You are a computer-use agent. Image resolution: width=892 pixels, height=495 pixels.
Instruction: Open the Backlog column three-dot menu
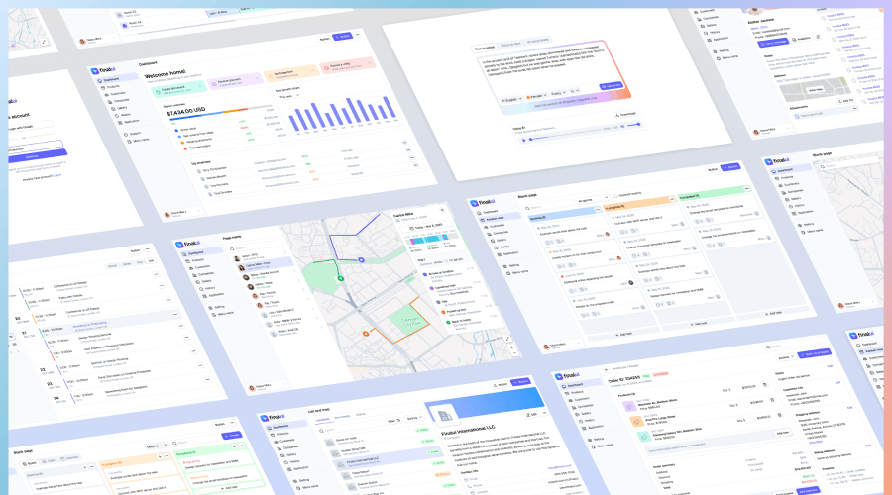tap(598, 209)
